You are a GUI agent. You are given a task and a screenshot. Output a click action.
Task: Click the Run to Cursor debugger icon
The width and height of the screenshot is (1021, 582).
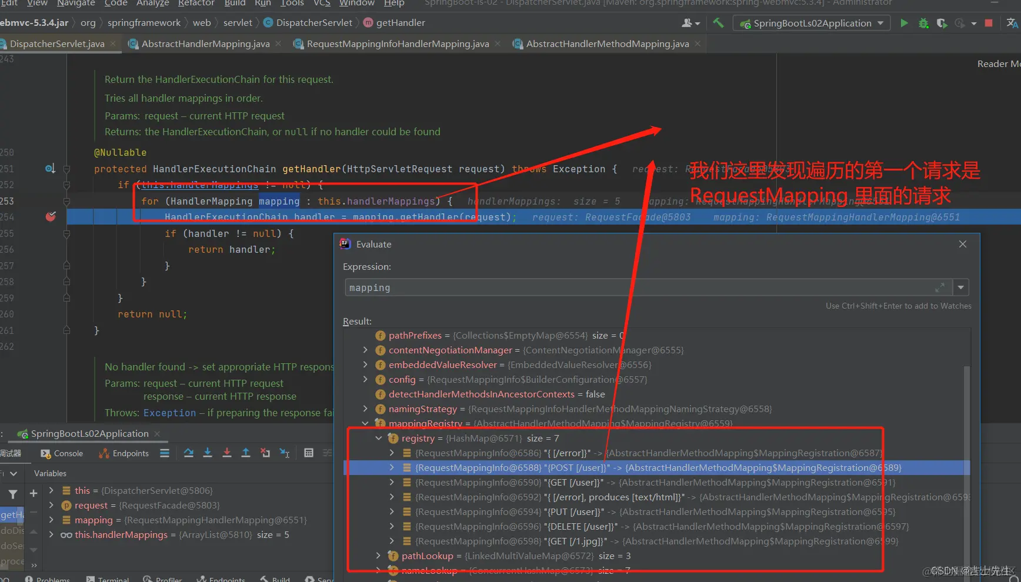click(x=285, y=453)
